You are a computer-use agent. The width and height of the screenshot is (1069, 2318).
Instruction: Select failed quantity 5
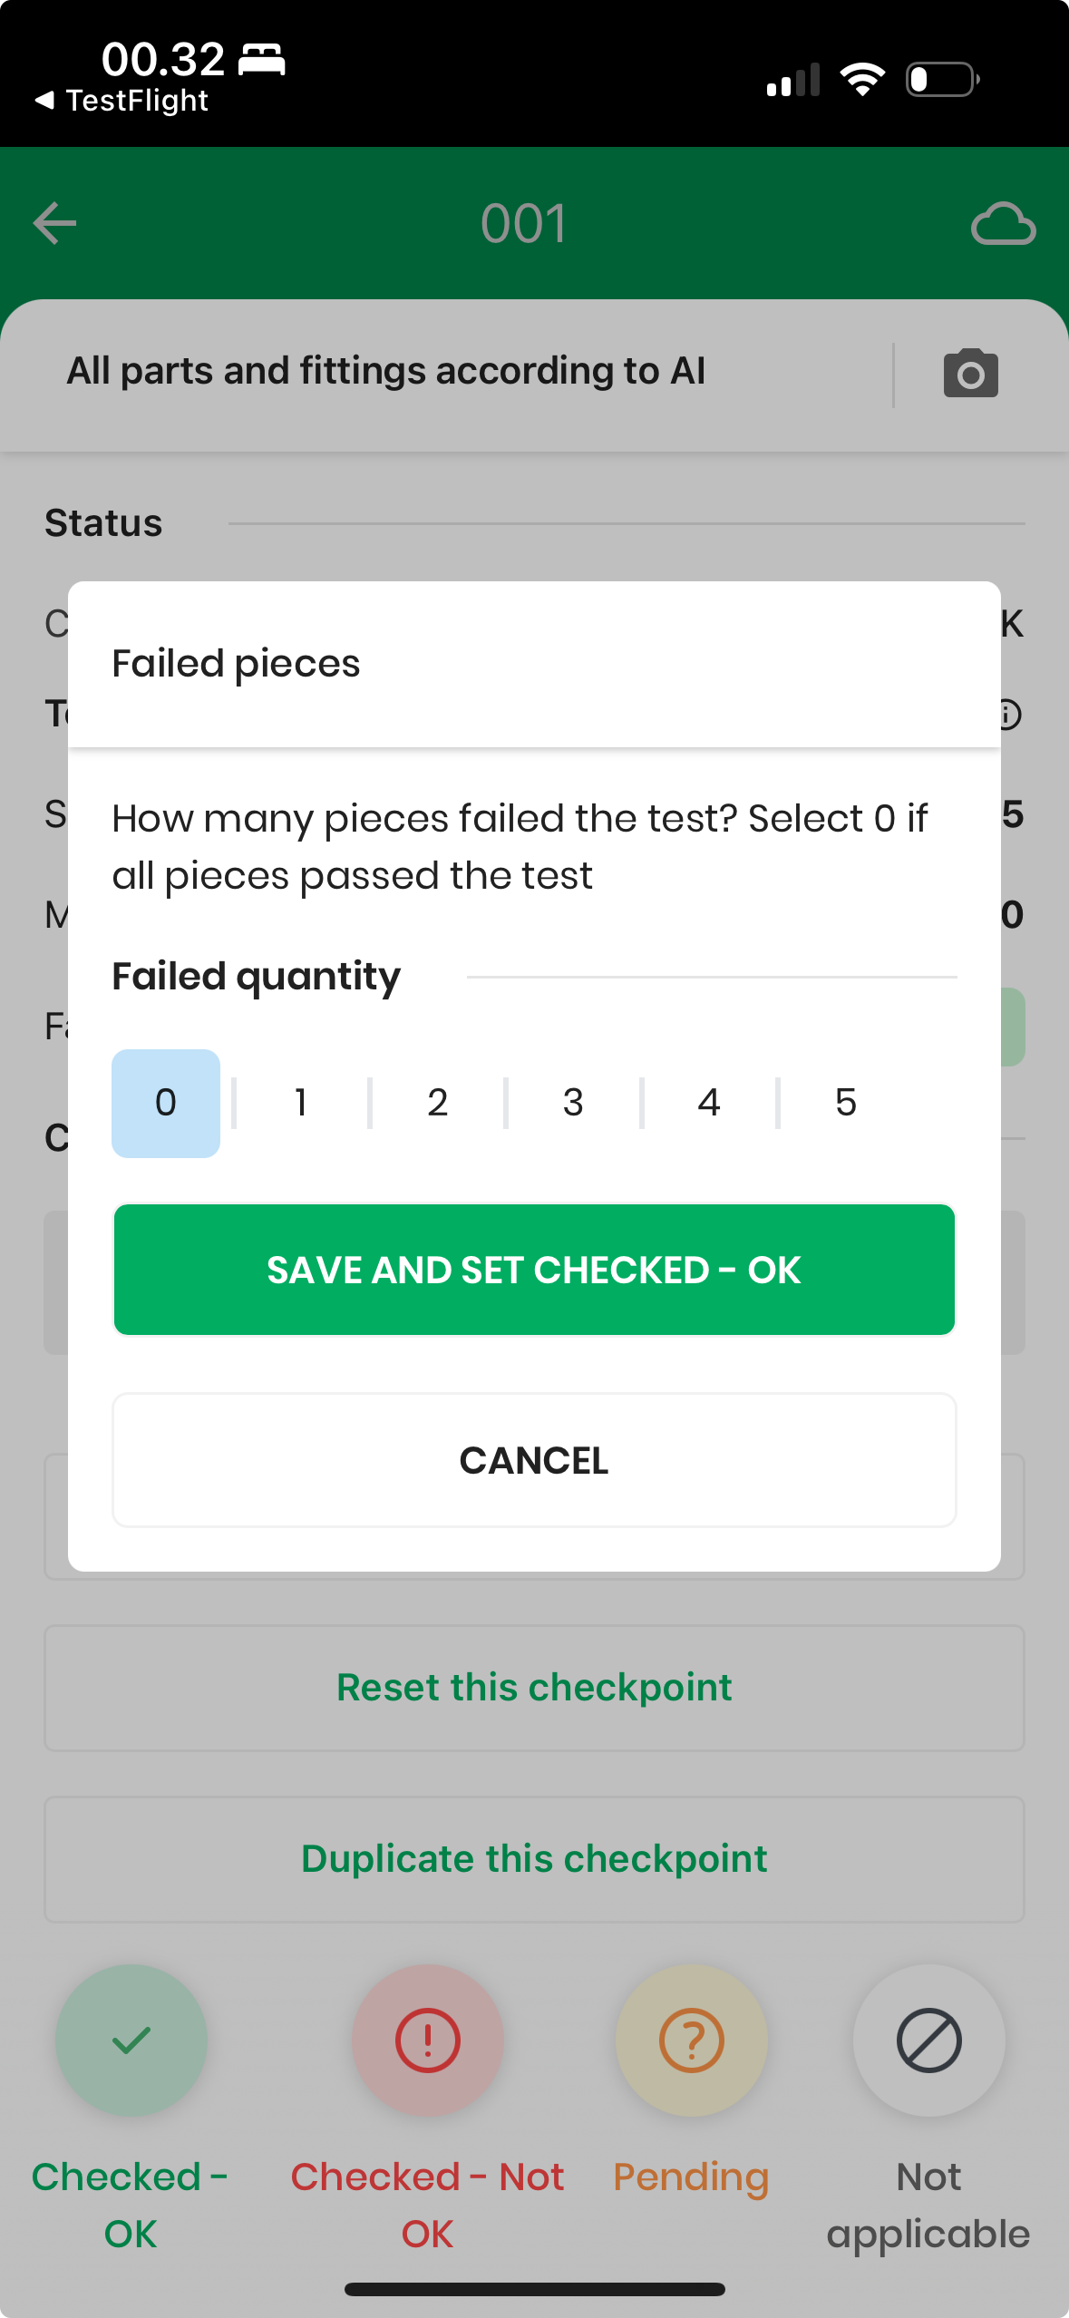845,1103
